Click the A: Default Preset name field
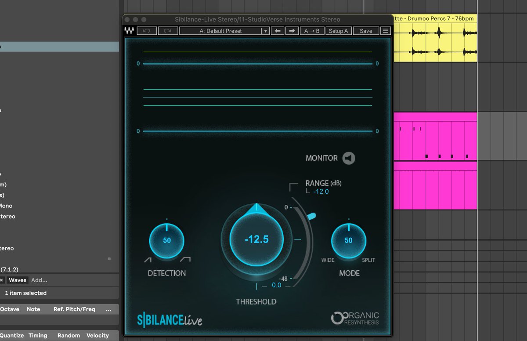Image resolution: width=527 pixels, height=341 pixels. pos(220,31)
